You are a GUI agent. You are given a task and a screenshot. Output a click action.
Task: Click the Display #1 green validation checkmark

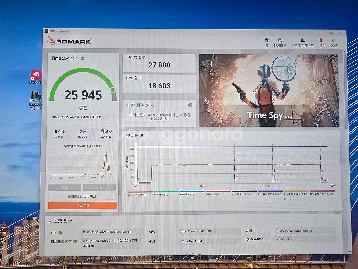75,241
